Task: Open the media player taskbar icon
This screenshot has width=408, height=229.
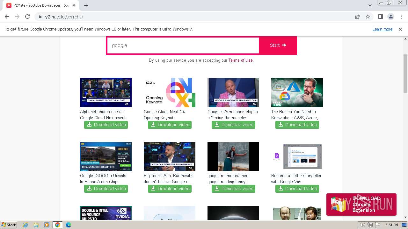Action: point(47,225)
